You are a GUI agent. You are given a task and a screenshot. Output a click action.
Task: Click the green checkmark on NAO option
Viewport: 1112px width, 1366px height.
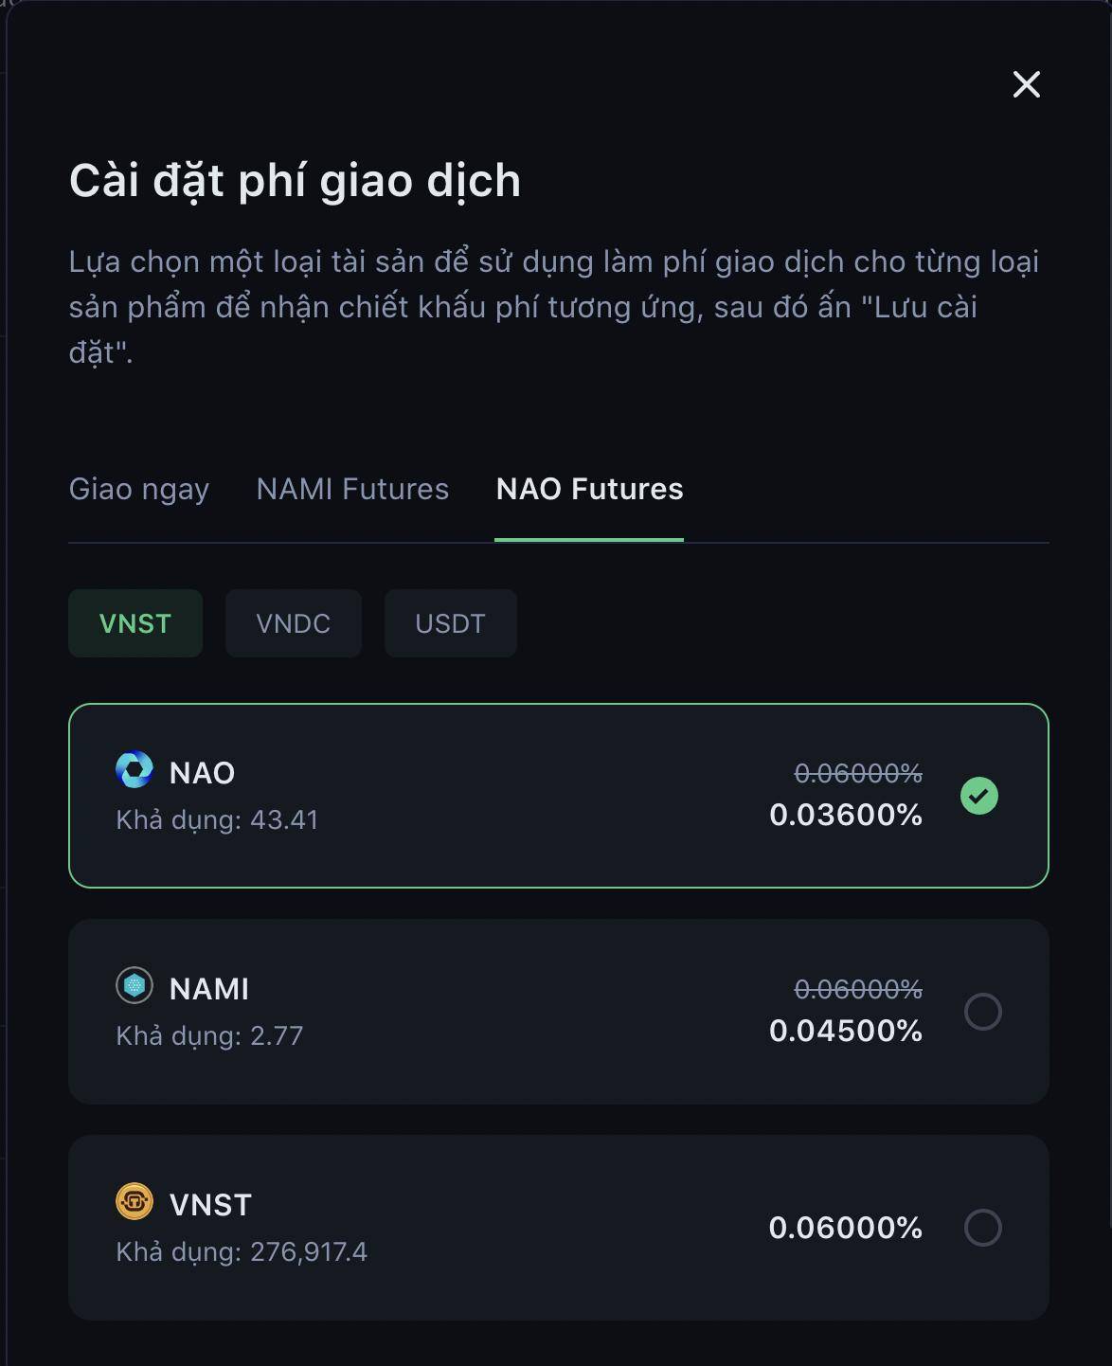(979, 796)
